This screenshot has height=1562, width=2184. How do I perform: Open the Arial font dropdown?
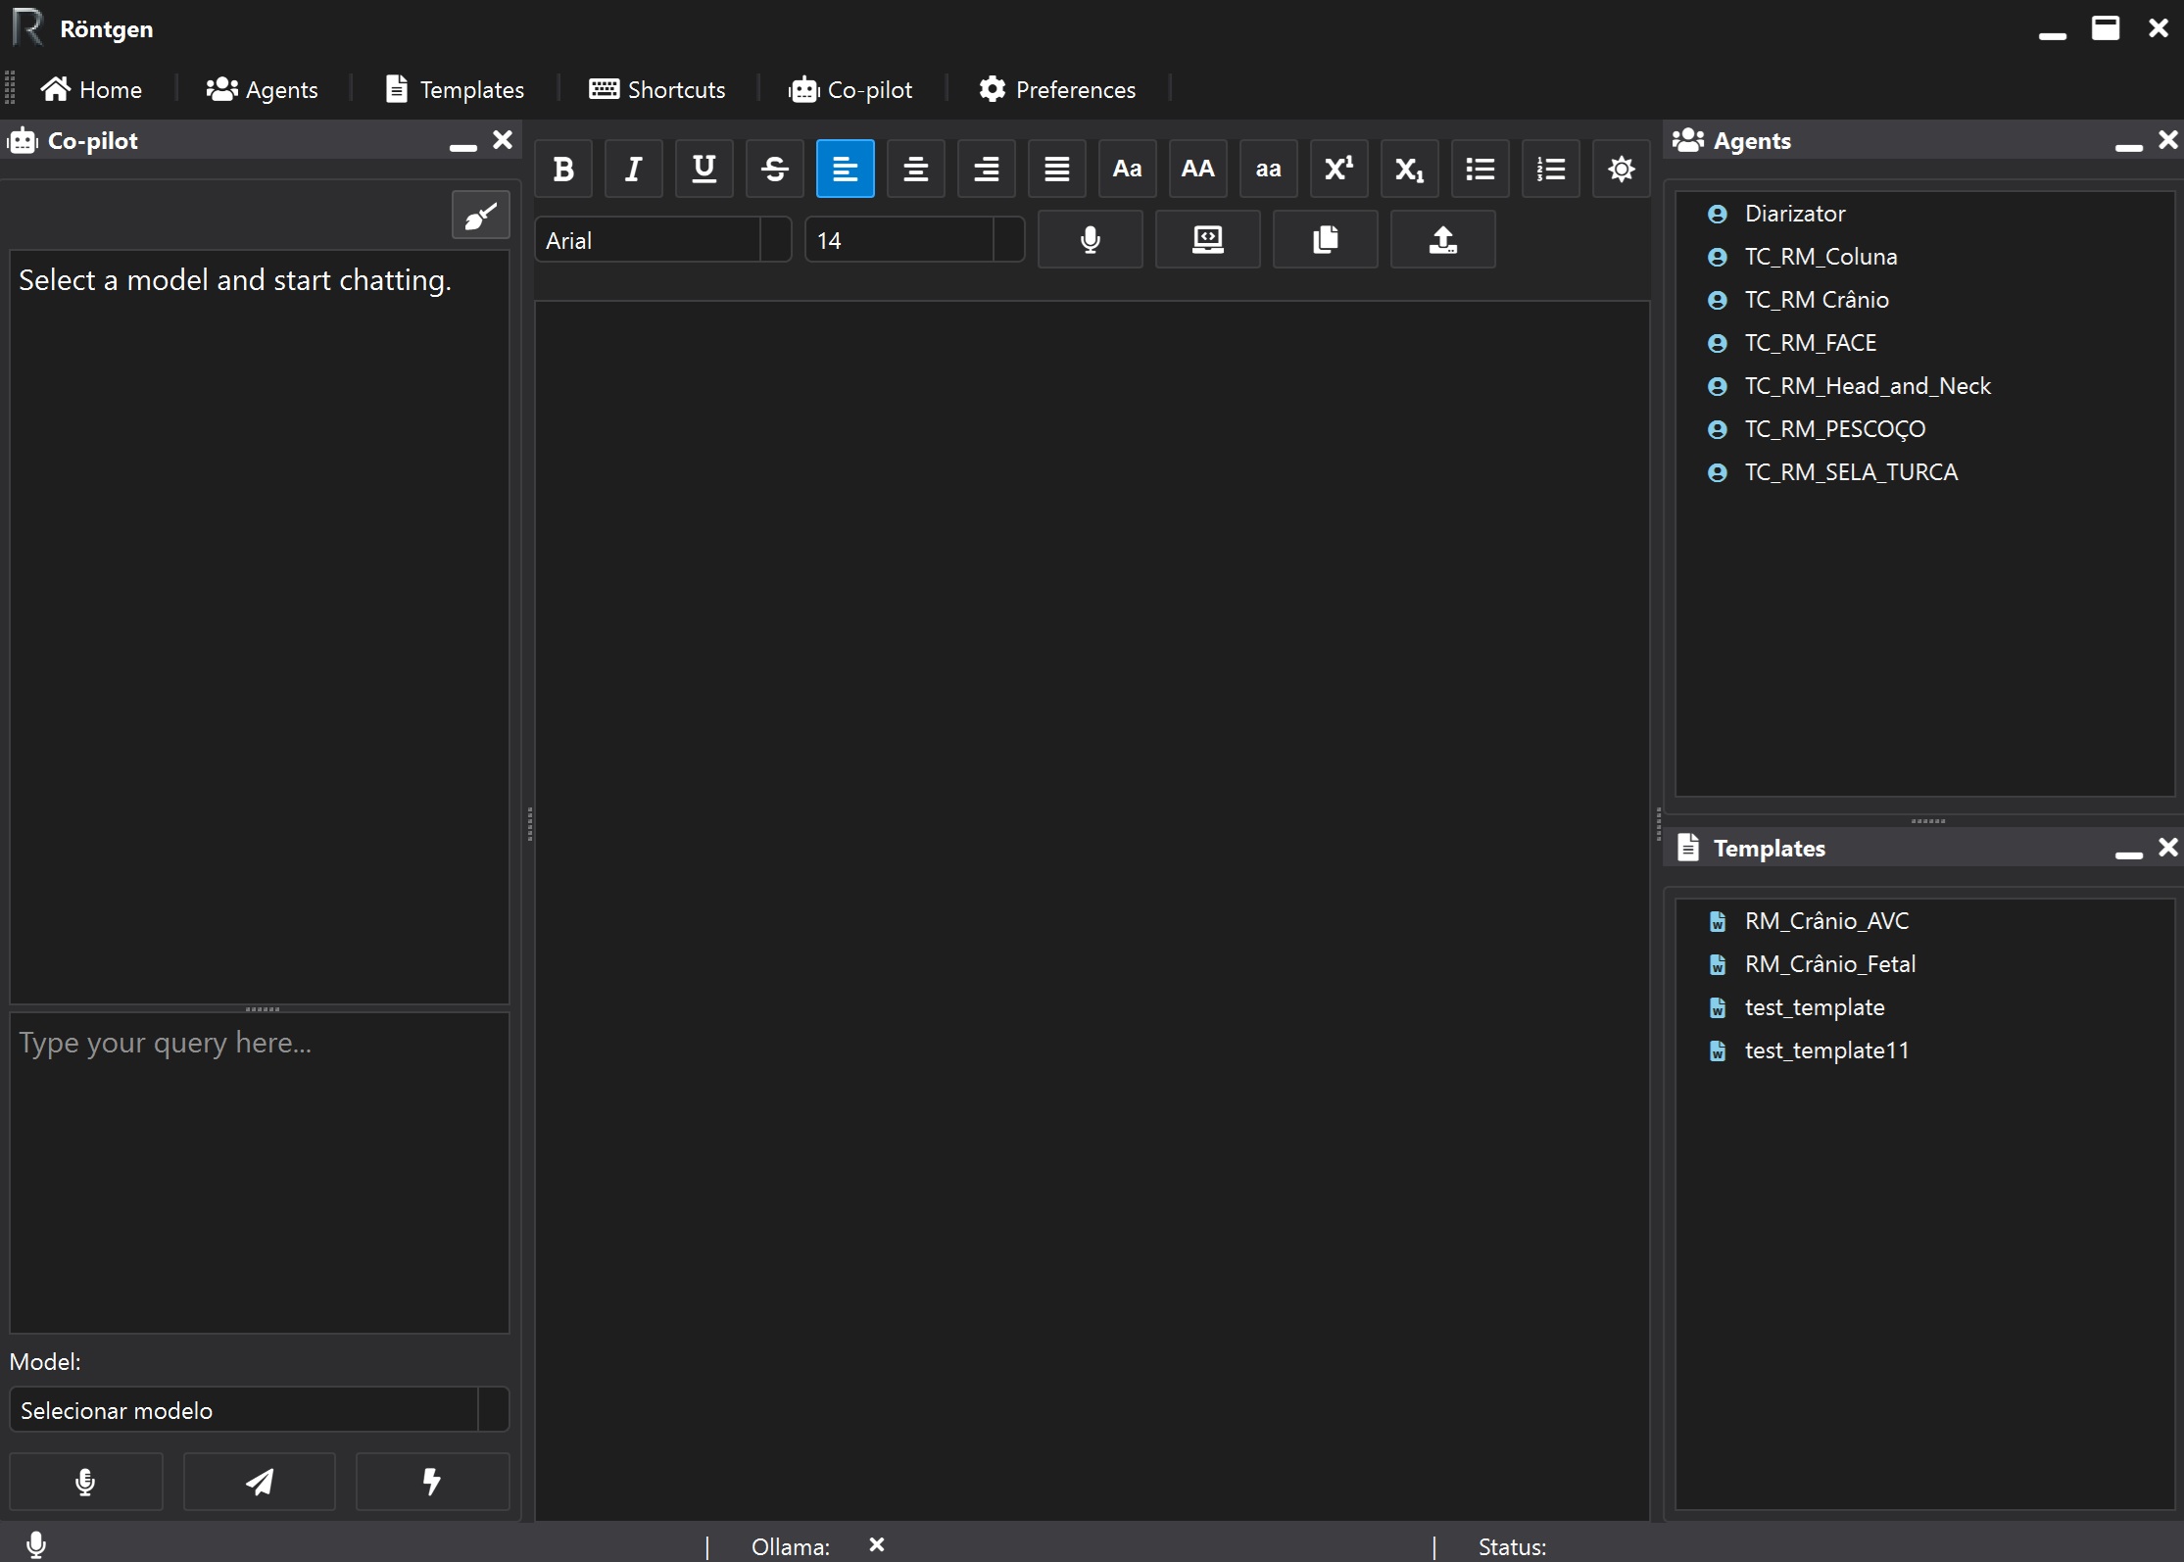coord(663,240)
